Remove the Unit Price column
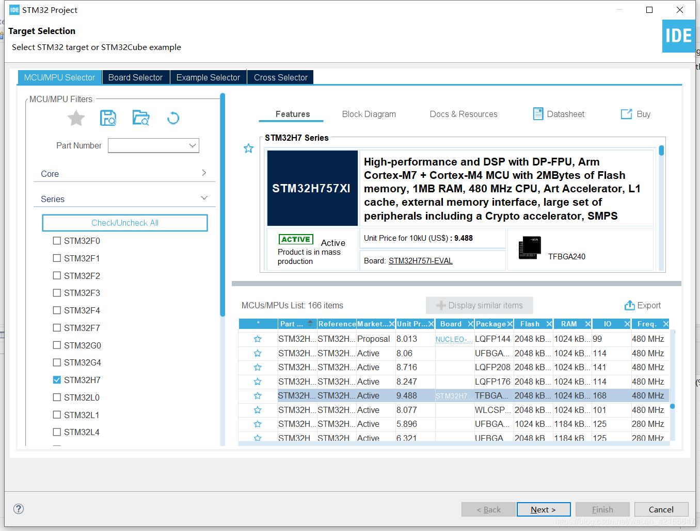 [x=431, y=324]
